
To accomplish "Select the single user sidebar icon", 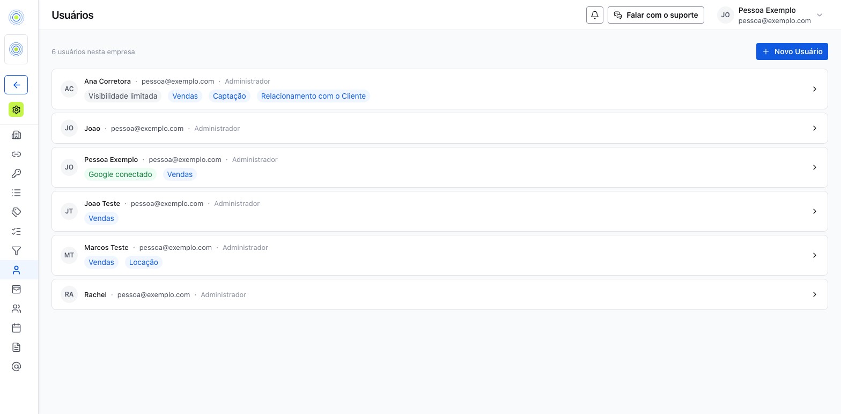I will click(16, 270).
